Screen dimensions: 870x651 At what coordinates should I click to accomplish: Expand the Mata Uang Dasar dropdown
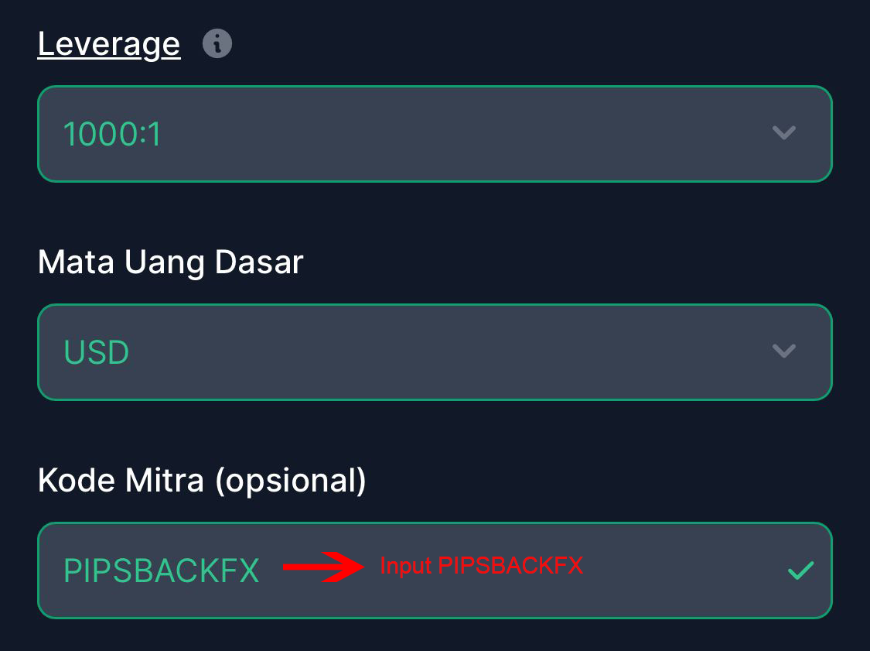click(x=435, y=352)
